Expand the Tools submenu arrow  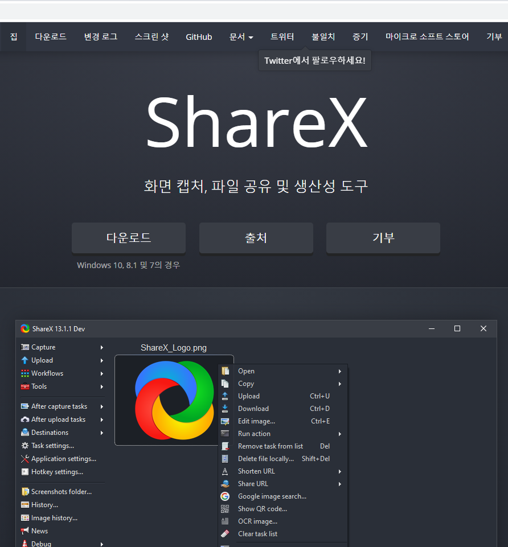point(101,386)
